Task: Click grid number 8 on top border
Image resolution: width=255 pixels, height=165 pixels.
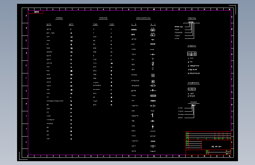Action: pyautogui.click(x=129, y=9)
